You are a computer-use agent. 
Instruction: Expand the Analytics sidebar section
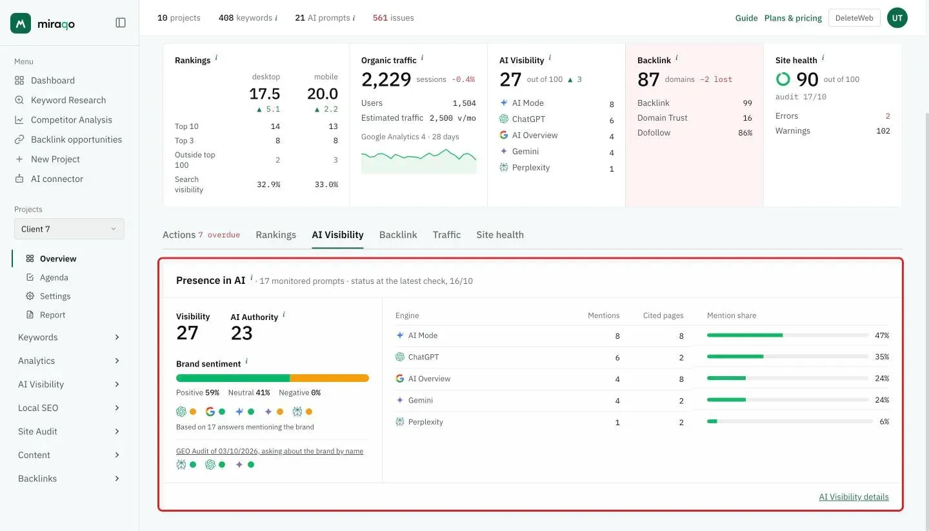pyautogui.click(x=69, y=361)
